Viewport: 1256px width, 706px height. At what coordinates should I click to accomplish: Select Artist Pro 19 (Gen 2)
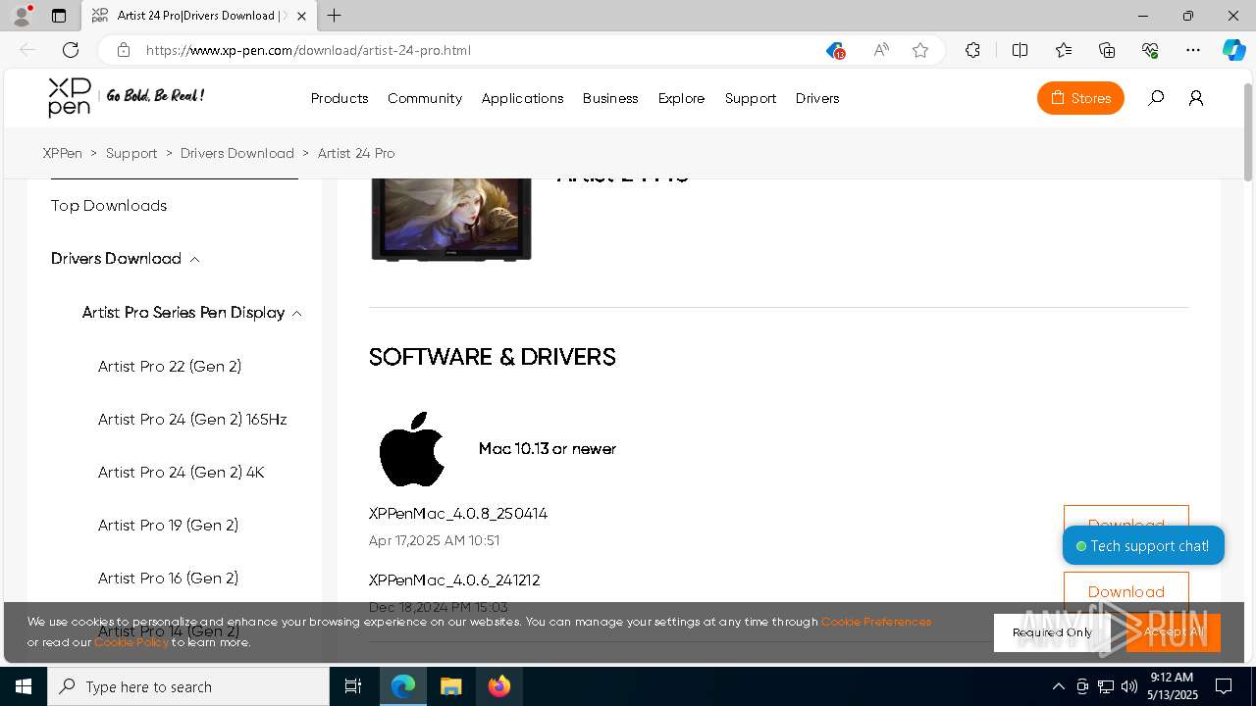click(x=168, y=525)
